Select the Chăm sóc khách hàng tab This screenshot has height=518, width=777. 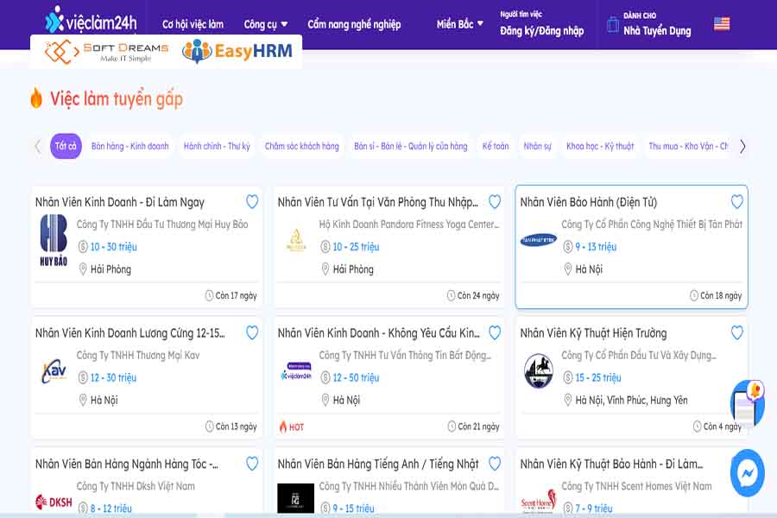tap(302, 146)
